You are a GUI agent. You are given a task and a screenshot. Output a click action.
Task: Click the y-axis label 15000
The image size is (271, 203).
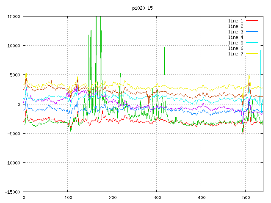[x=14, y=16]
